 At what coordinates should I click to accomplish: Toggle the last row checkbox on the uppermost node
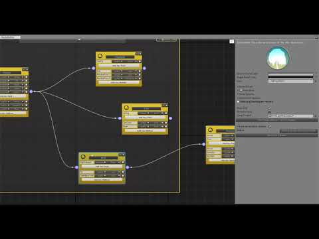(140, 78)
